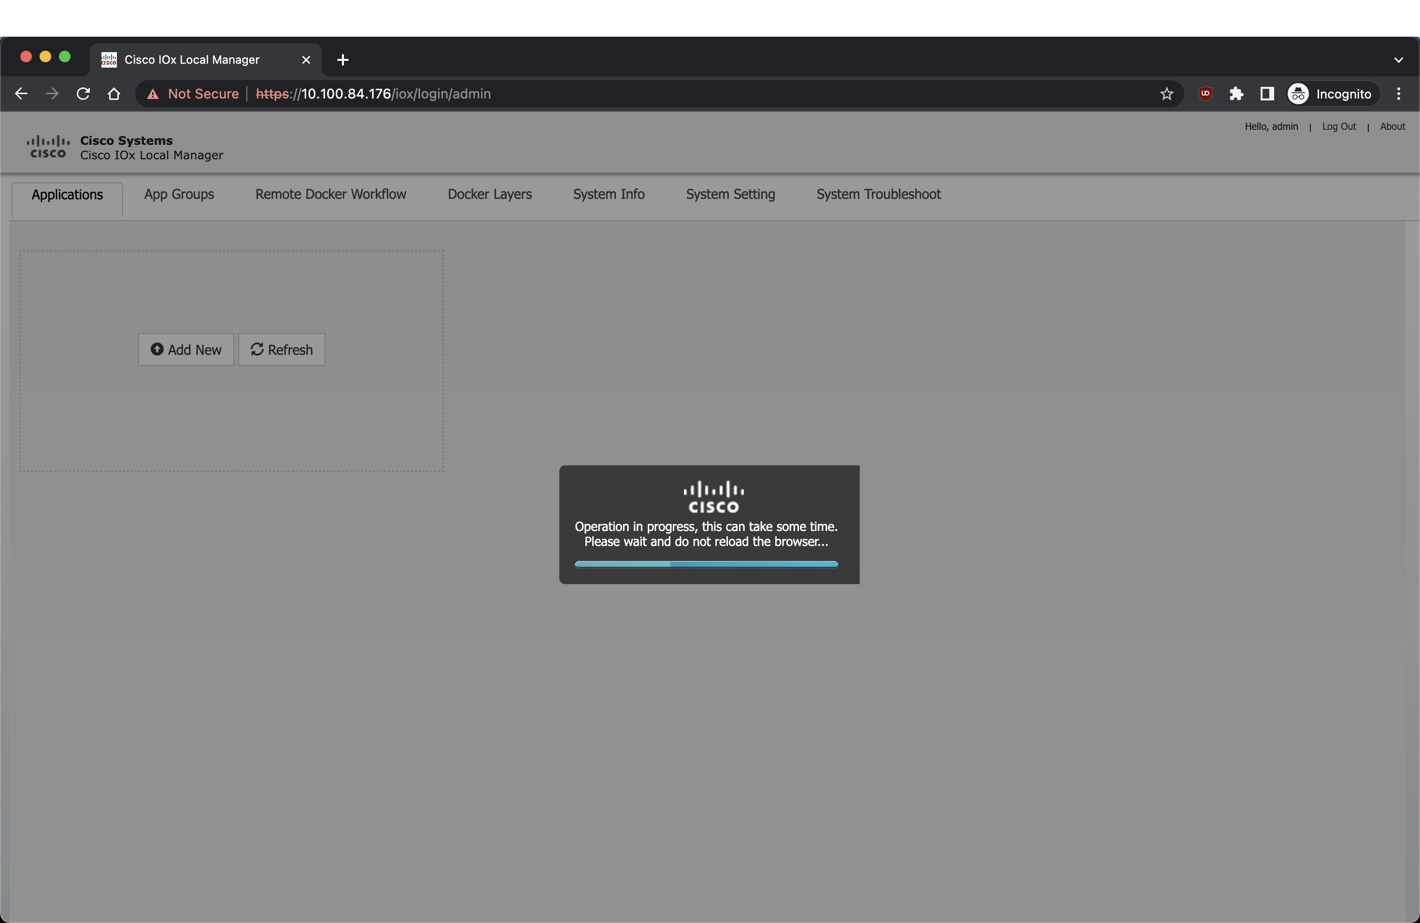Switch to the App Groups tab

(179, 195)
